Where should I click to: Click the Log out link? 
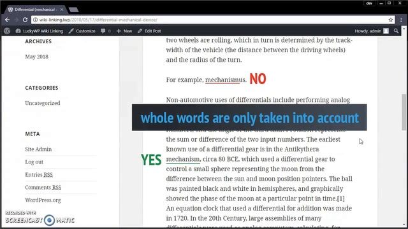coord(34,162)
